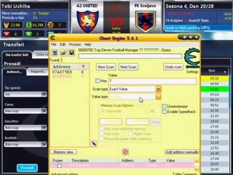Image resolution: width=233 pixels, height=175 pixels.
Task: Click the fans crown icon 22.8K
Action: click(6, 25)
